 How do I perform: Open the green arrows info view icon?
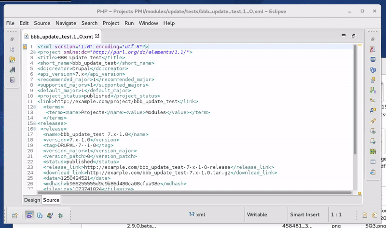point(372,90)
